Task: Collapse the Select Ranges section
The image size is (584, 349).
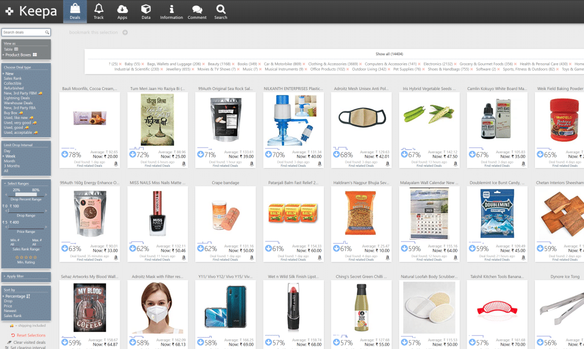Action: click(x=17, y=183)
